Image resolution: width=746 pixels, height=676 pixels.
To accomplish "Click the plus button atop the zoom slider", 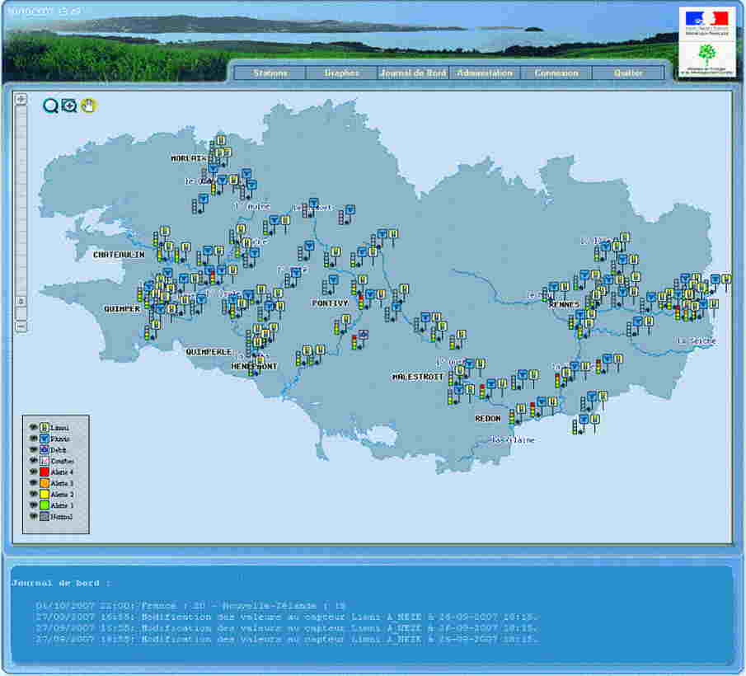I will tap(21, 99).
